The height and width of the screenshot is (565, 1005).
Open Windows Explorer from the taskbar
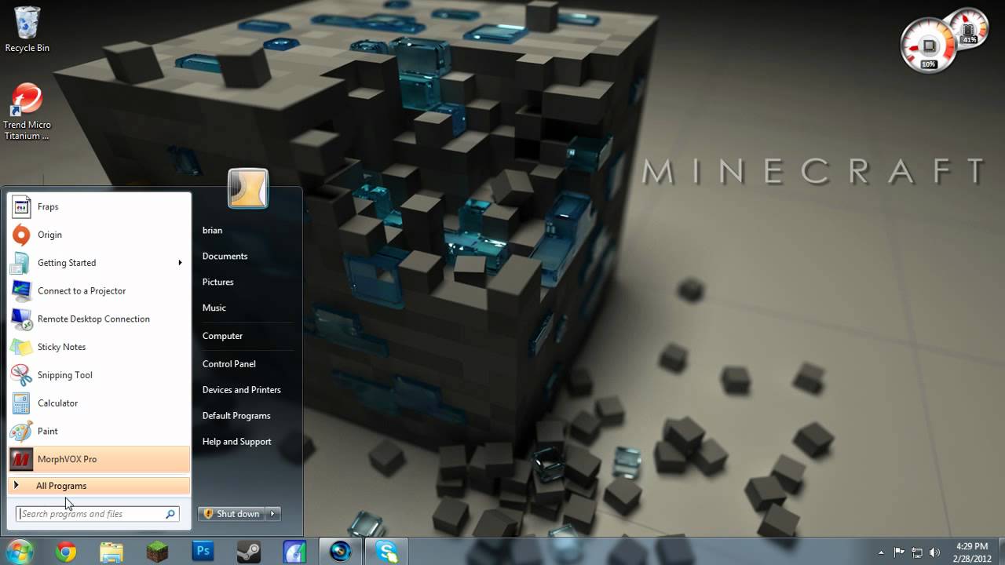[111, 552]
